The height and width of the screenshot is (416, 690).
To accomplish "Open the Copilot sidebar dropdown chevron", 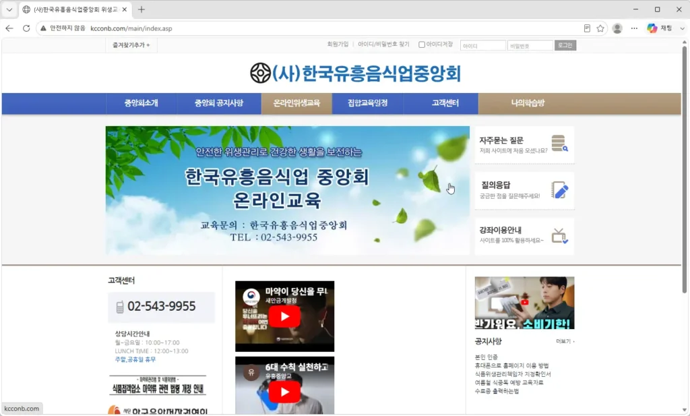I will pos(682,28).
